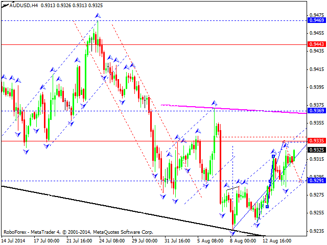Click the 0.9475 price scale value
This screenshot has width=327, height=245.
click(317, 15)
